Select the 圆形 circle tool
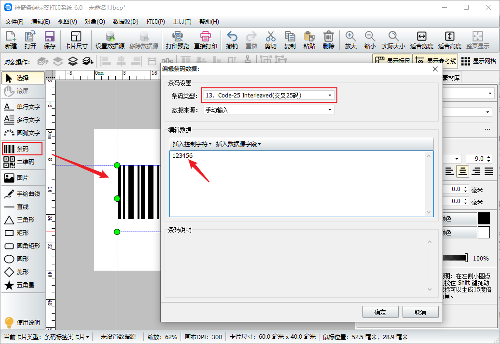This screenshot has width=500, height=344. pos(23,259)
